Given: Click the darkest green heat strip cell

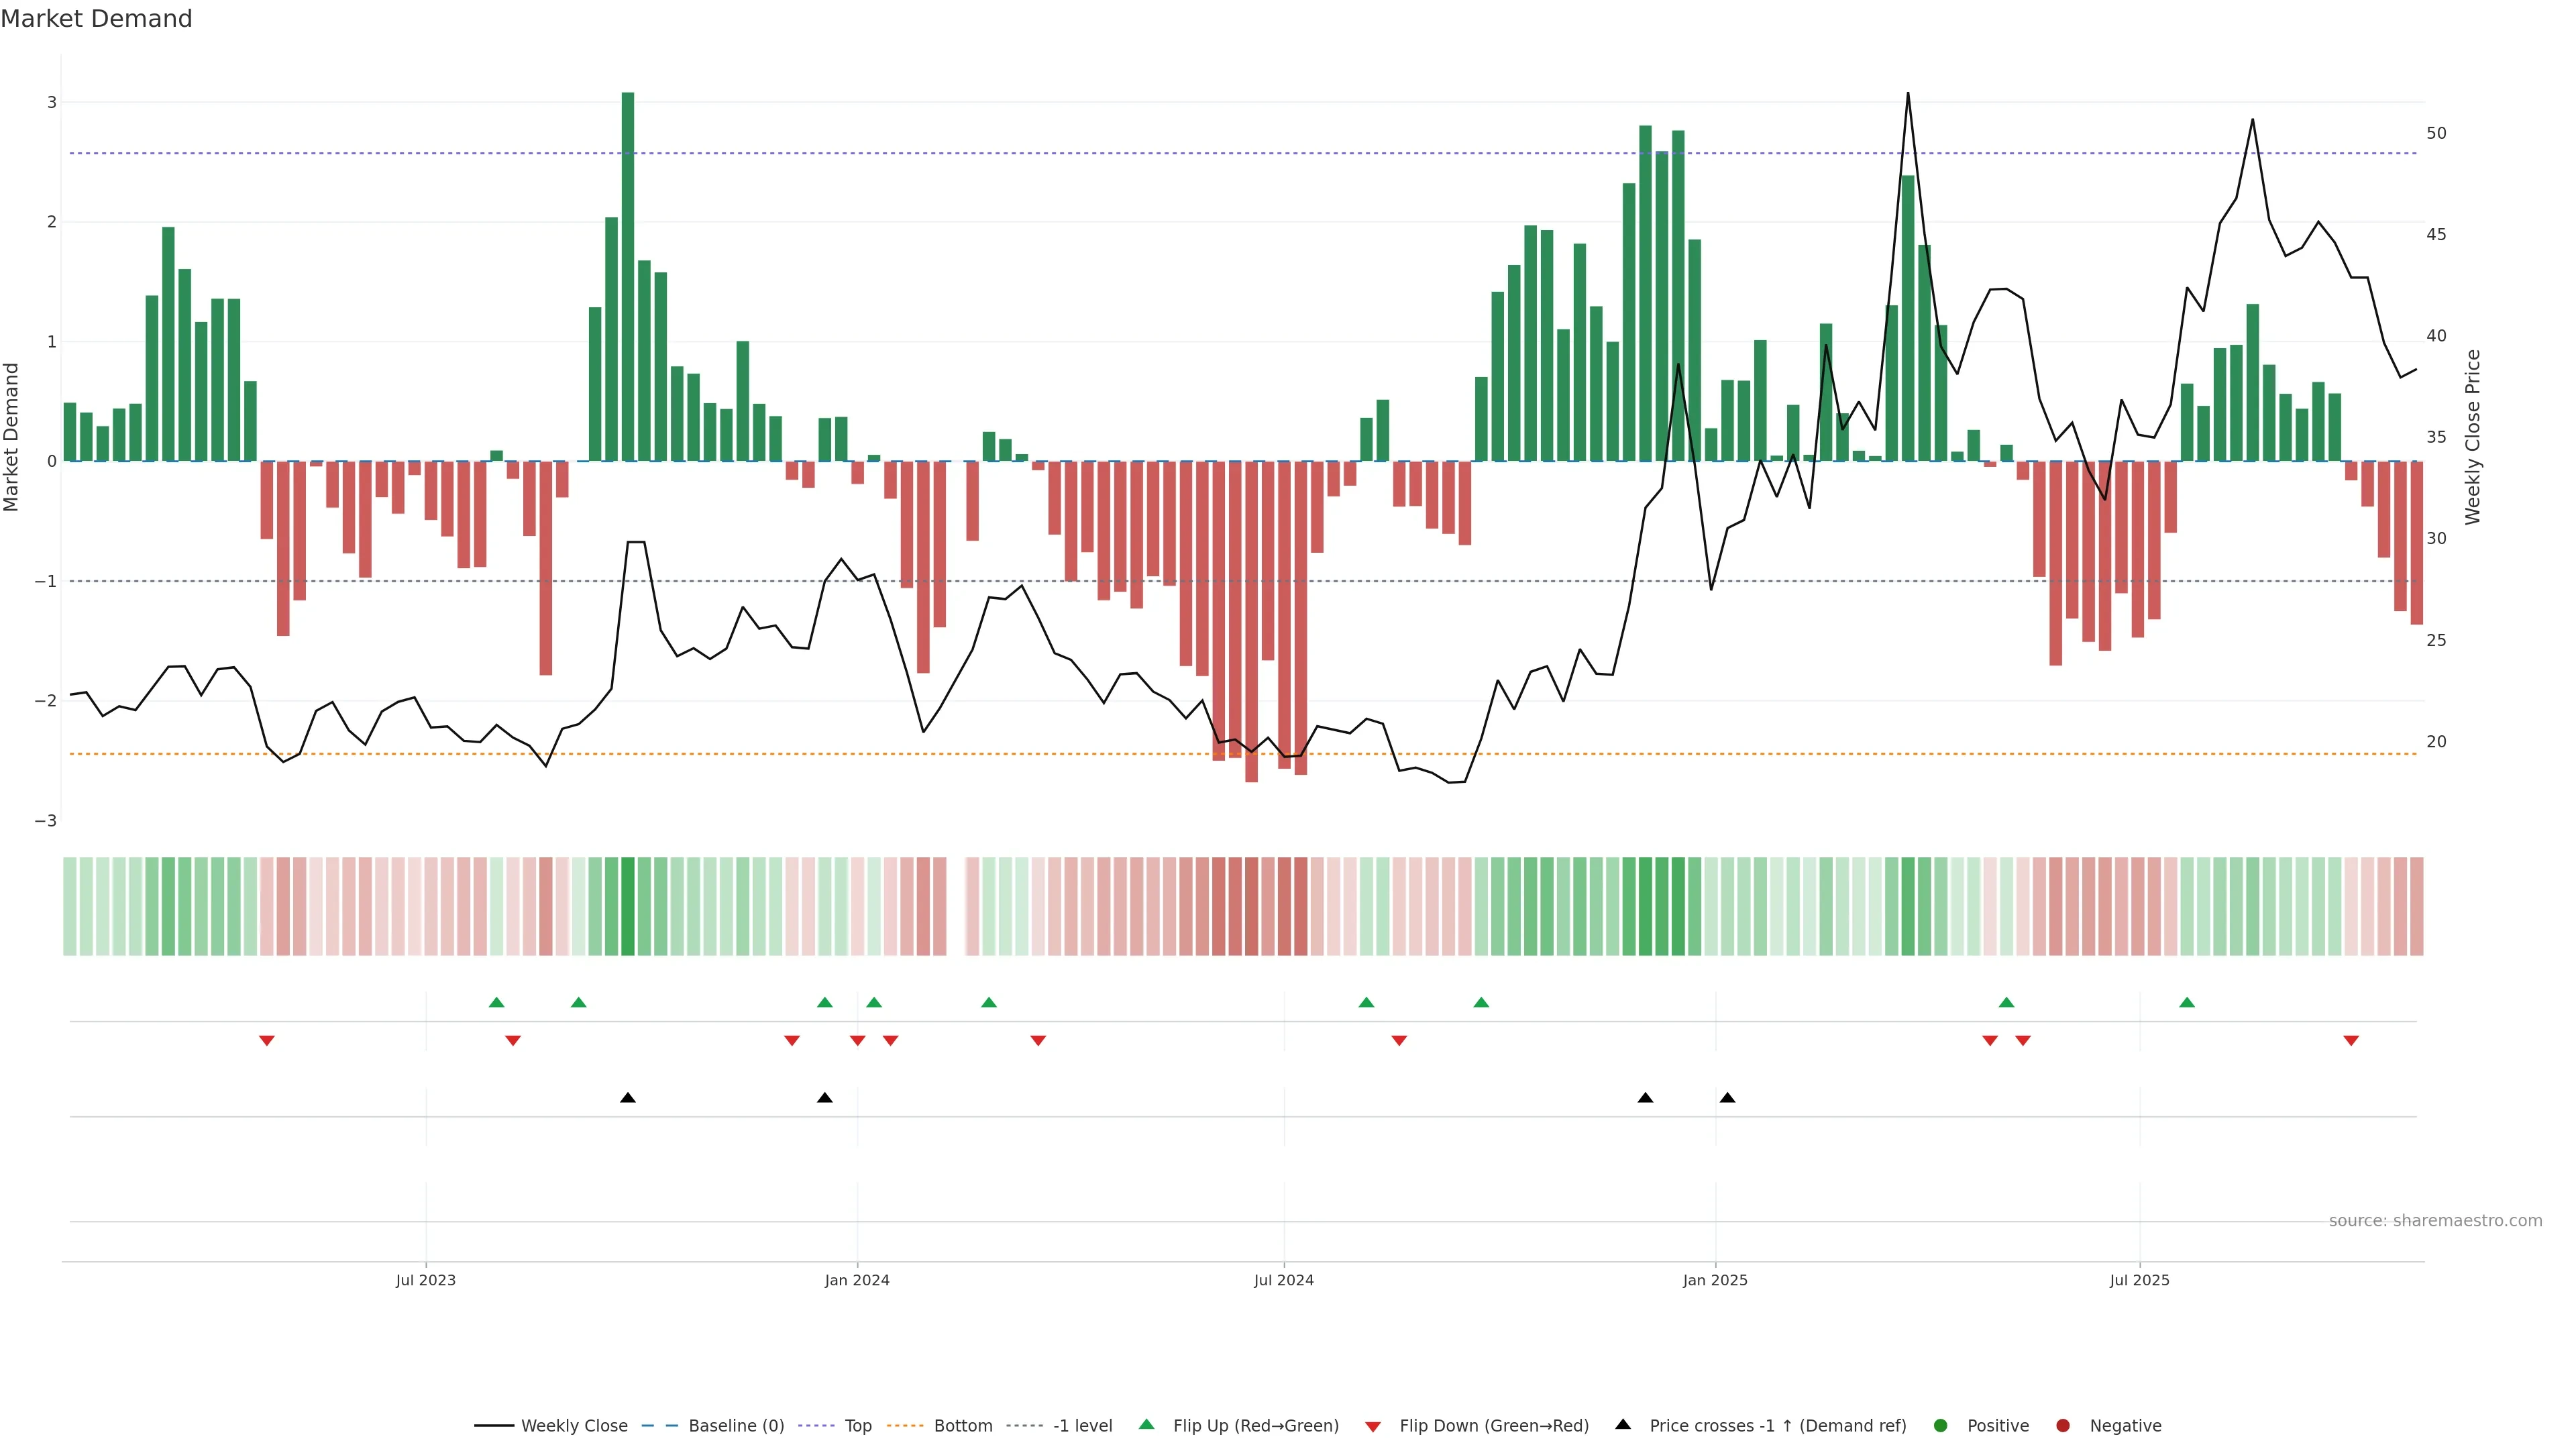Looking at the screenshot, I should [627, 906].
